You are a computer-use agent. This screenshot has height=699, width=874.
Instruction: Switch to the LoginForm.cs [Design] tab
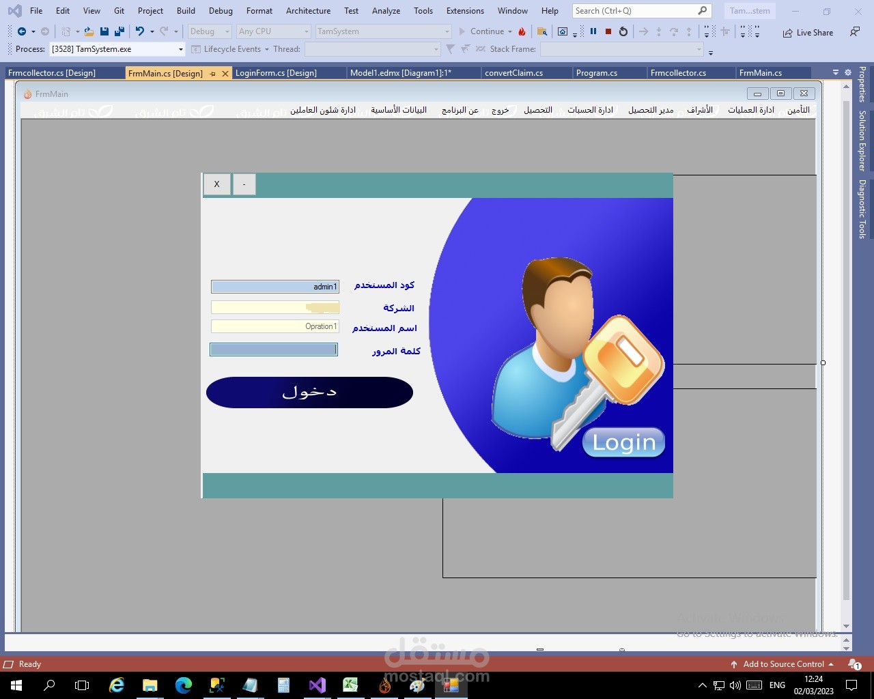point(276,73)
